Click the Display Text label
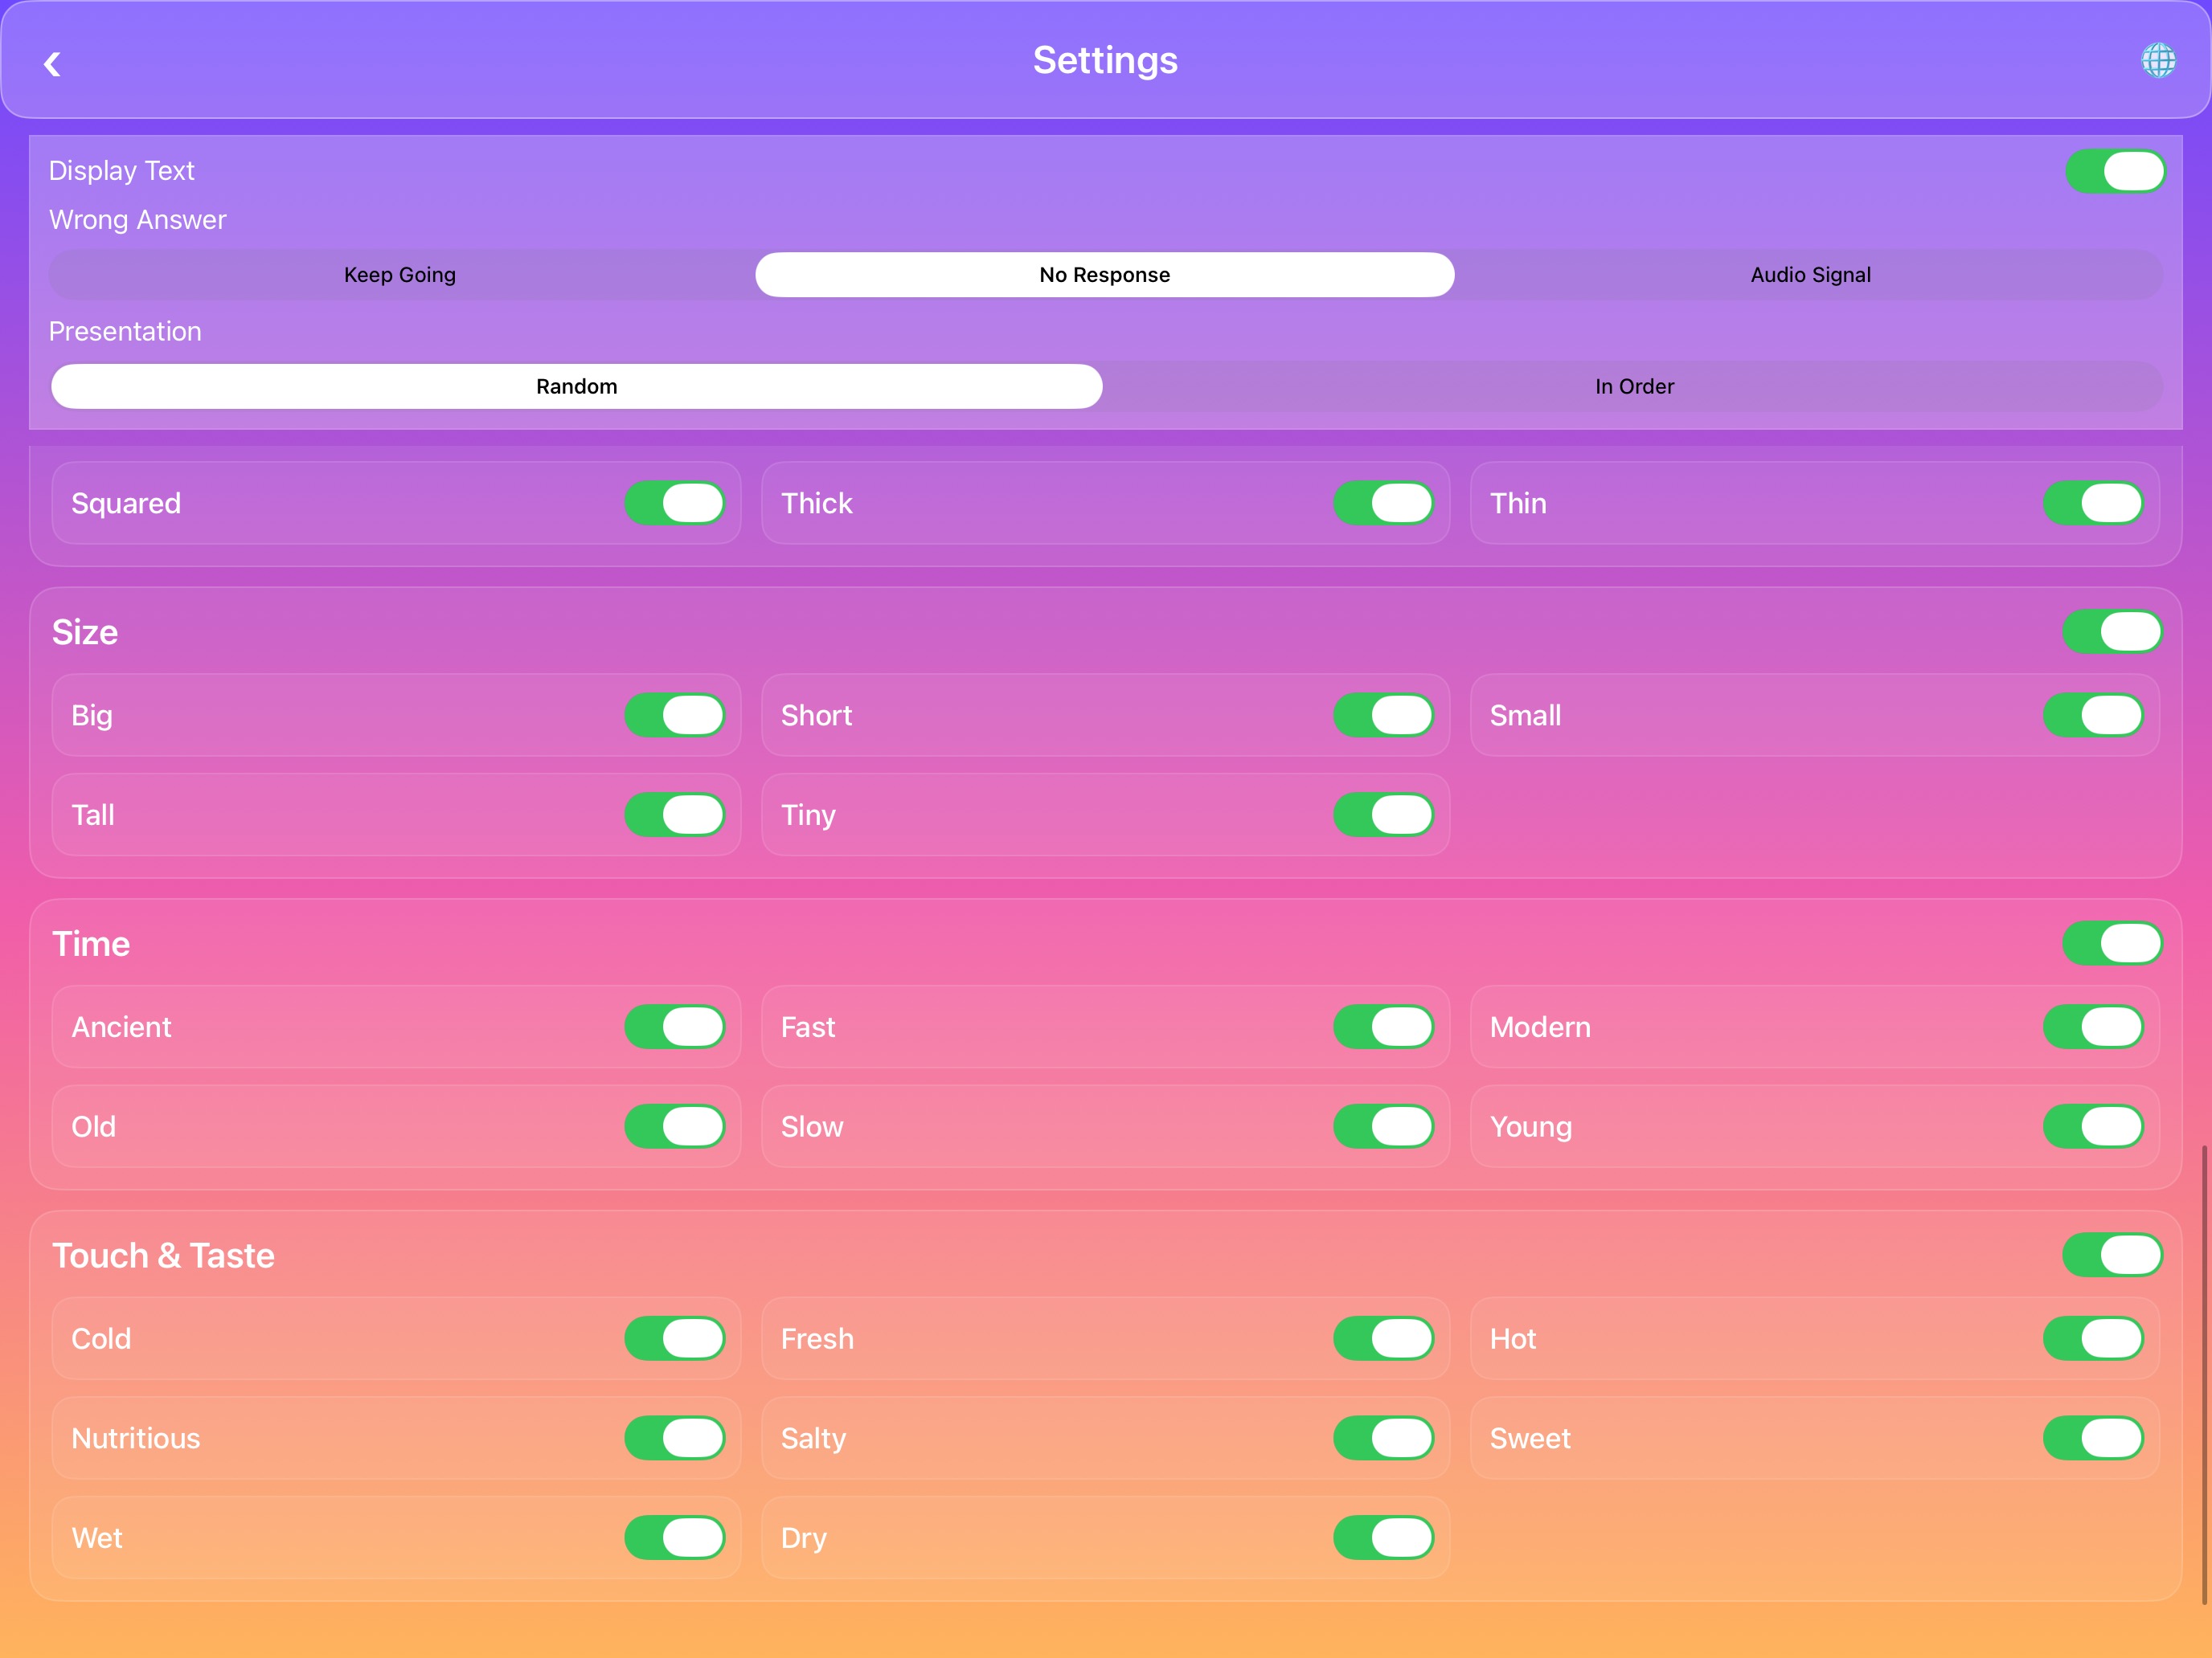2212x1658 pixels. tap(122, 171)
